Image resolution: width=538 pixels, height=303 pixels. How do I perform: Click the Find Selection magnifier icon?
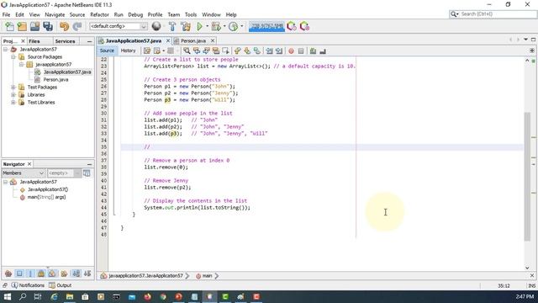187,50
